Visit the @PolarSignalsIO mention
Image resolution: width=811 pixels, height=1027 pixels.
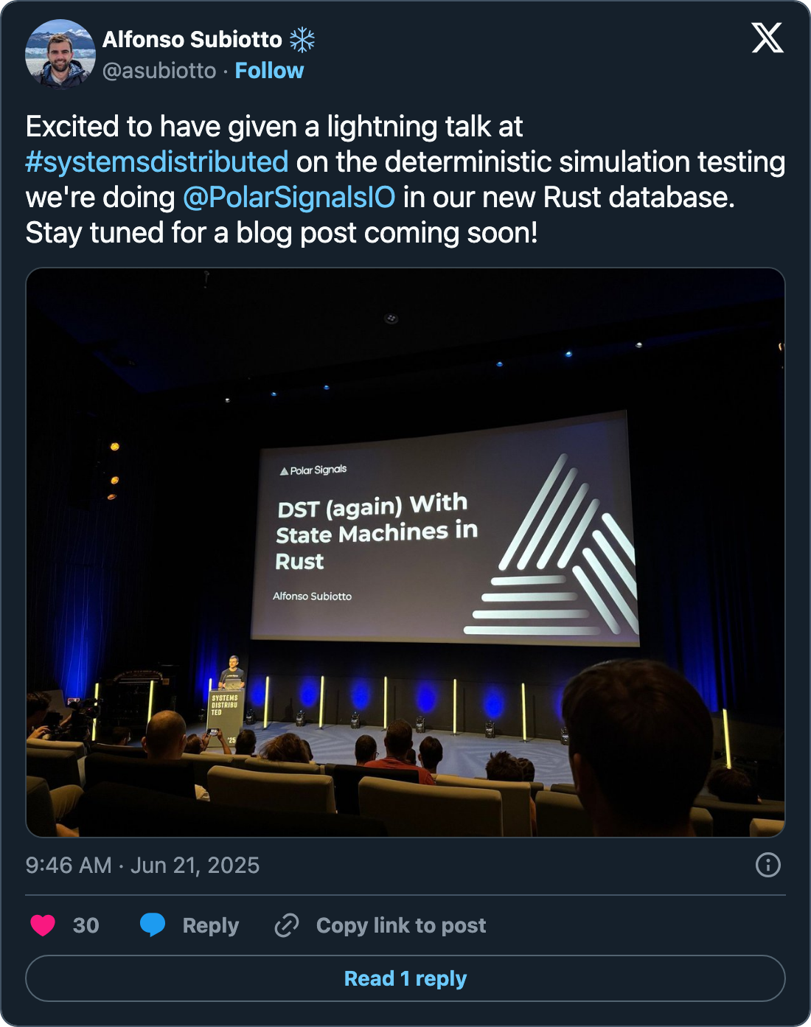[x=289, y=198]
